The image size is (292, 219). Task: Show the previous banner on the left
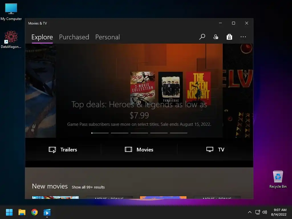coord(40,90)
